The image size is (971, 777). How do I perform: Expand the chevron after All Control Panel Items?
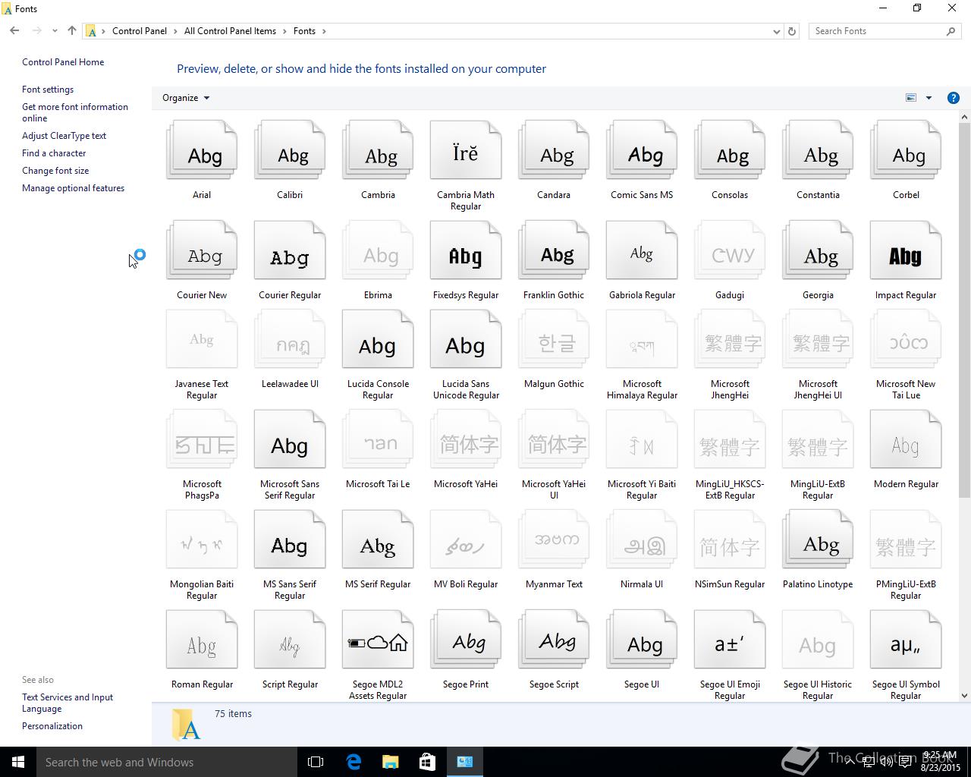click(284, 31)
